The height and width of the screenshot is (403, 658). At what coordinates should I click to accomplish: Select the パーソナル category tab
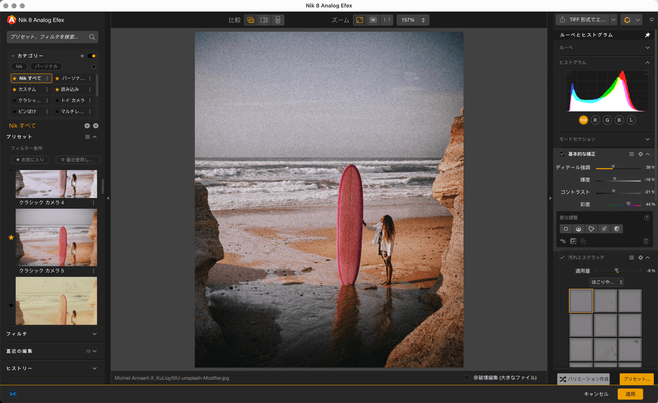point(46,67)
